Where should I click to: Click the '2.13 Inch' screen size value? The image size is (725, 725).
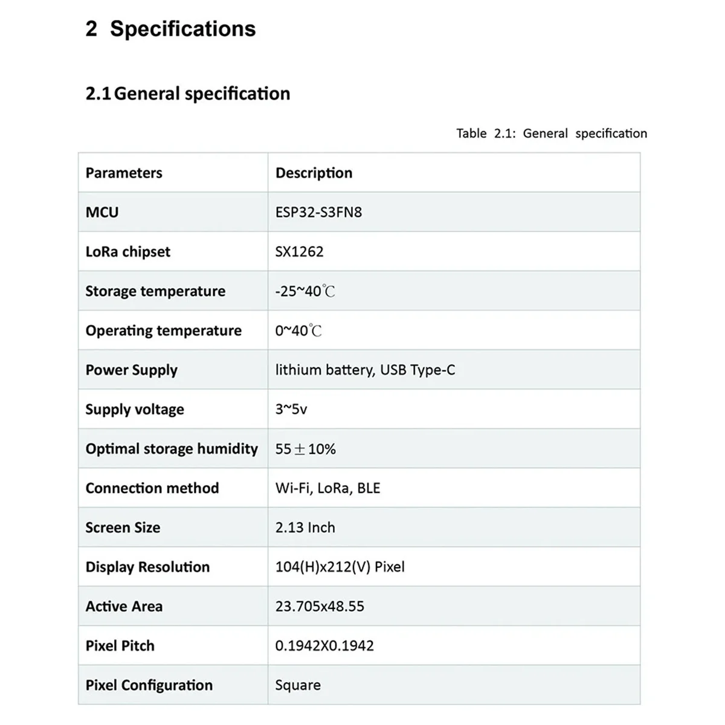tap(305, 527)
